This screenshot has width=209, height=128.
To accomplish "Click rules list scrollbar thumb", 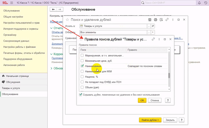I will point(169,75).
